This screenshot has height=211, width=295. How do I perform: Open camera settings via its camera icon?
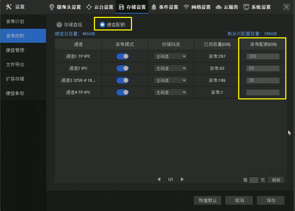51,6
